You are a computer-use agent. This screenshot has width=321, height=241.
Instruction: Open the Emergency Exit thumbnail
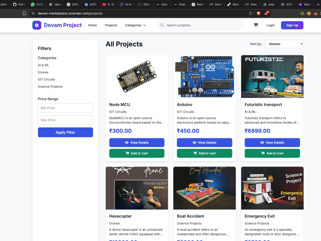click(272, 188)
